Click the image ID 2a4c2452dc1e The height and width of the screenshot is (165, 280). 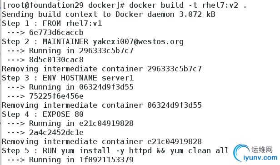point(56,133)
